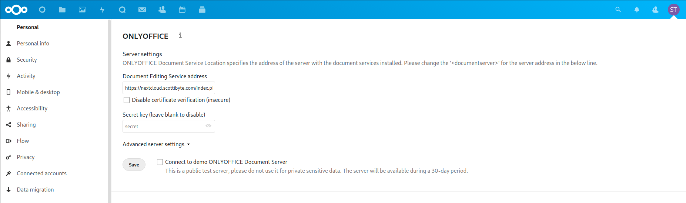Open the Calendar app icon

182,10
